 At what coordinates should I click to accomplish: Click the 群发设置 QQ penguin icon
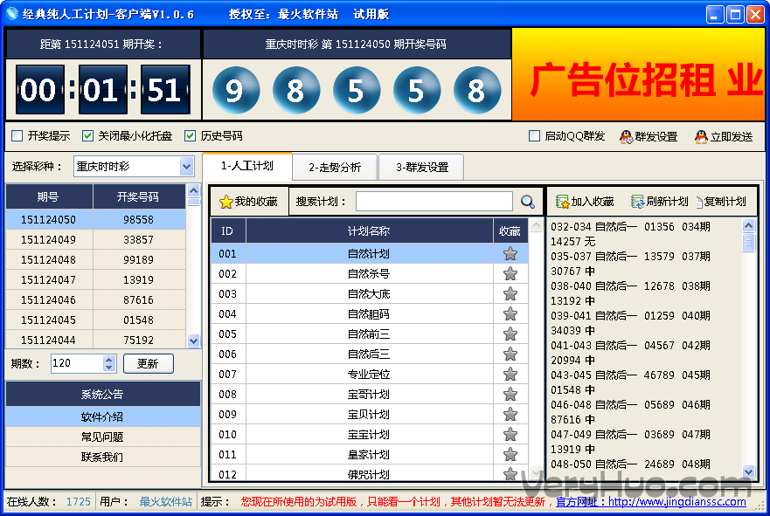(x=626, y=136)
